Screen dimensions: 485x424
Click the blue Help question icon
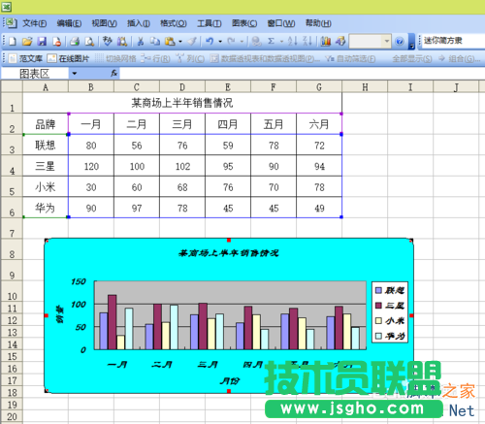pos(400,42)
